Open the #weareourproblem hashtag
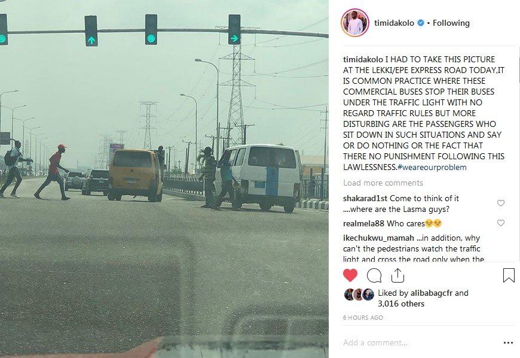The height and width of the screenshot is (358, 520). 432,167
